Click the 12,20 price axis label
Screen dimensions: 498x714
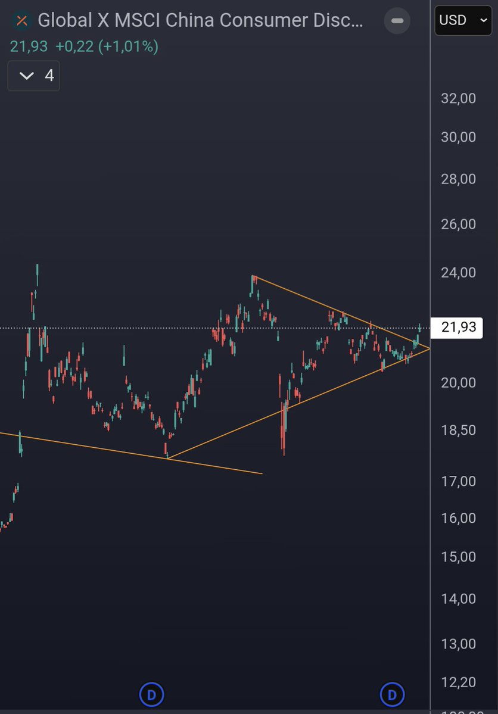point(458,682)
